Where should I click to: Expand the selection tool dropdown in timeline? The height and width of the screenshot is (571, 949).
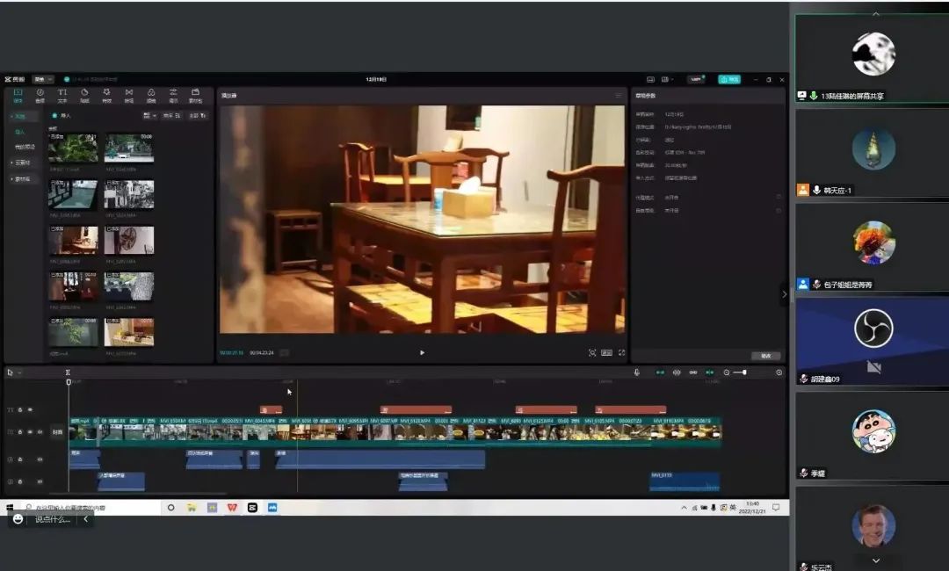[x=19, y=372]
